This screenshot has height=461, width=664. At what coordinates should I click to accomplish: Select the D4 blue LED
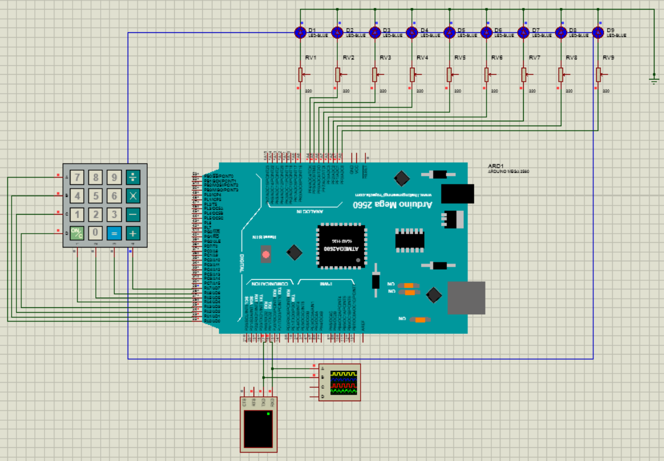[x=412, y=33]
